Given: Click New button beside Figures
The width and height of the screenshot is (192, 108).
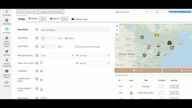Looking at the screenshot, I should click(64, 19).
